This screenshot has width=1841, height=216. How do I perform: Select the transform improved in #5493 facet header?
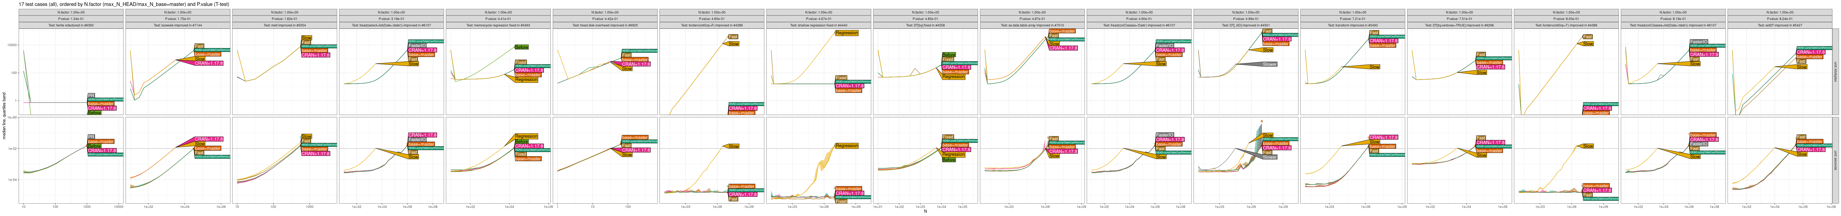click(1352, 25)
